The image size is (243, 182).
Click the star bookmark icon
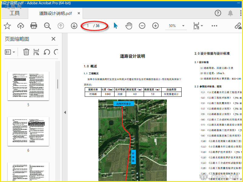coord(7,26)
